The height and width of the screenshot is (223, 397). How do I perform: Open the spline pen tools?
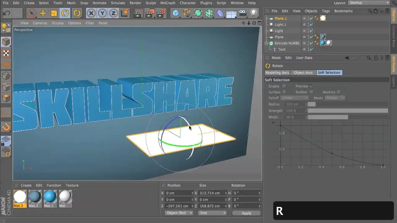[187, 13]
